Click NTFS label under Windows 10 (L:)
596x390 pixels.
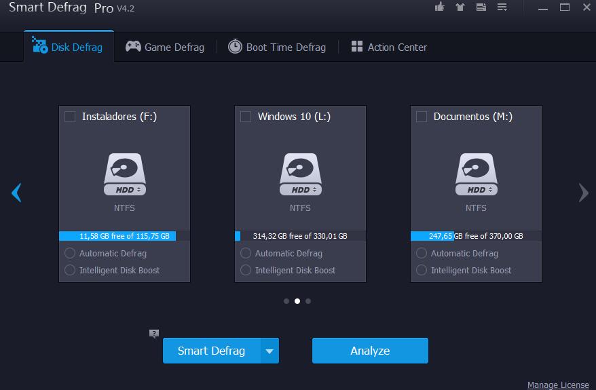click(x=300, y=208)
